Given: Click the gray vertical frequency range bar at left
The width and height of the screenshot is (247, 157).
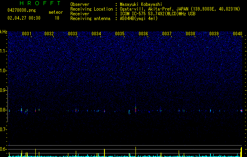Looking at the screenshot, I should click(8, 104).
